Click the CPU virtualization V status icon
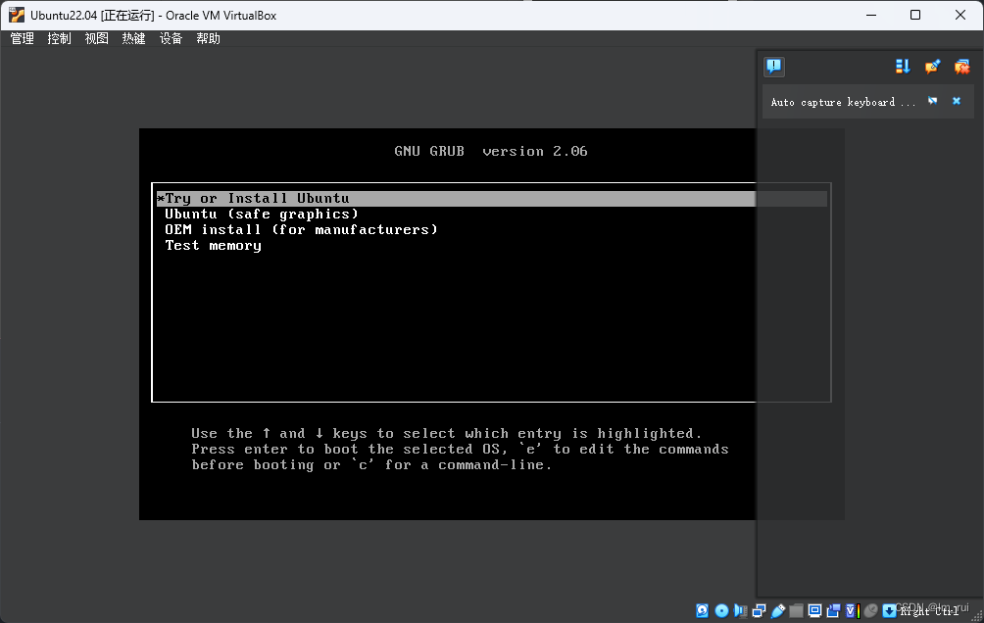The width and height of the screenshot is (984, 623). 853,610
